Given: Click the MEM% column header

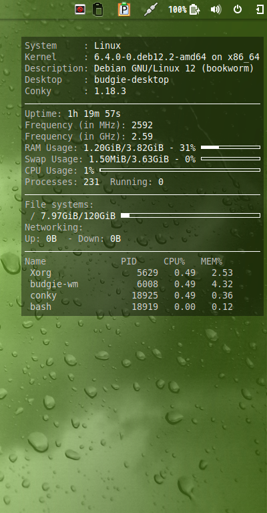Looking at the screenshot, I should point(212,262).
